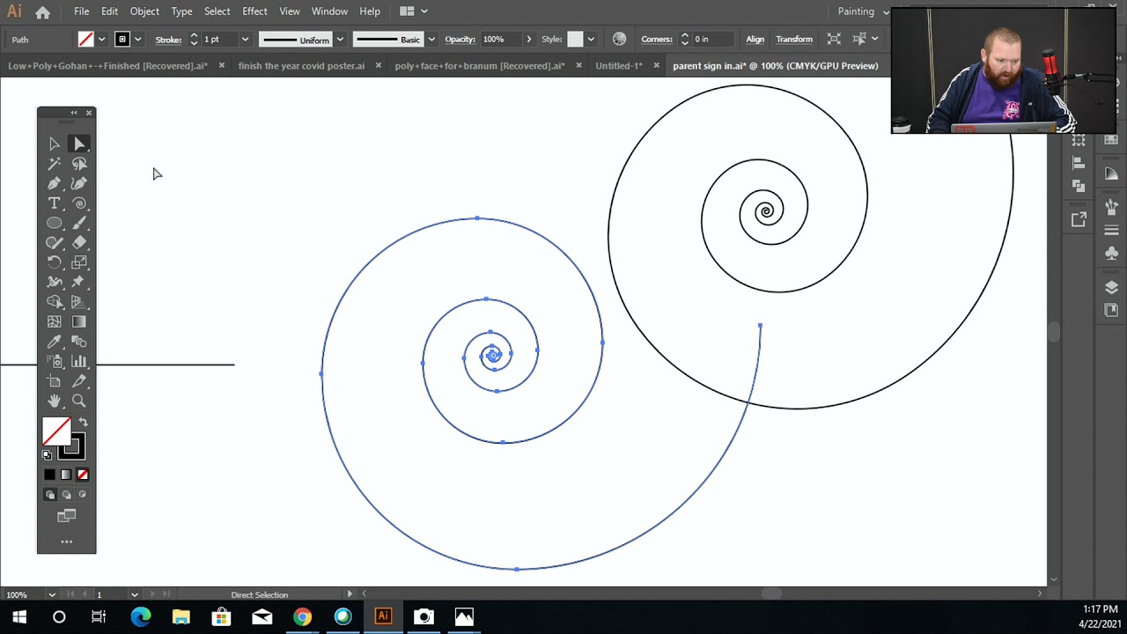1127x634 pixels.
Task: Enable Draw Inside mode
Action: tap(82, 495)
